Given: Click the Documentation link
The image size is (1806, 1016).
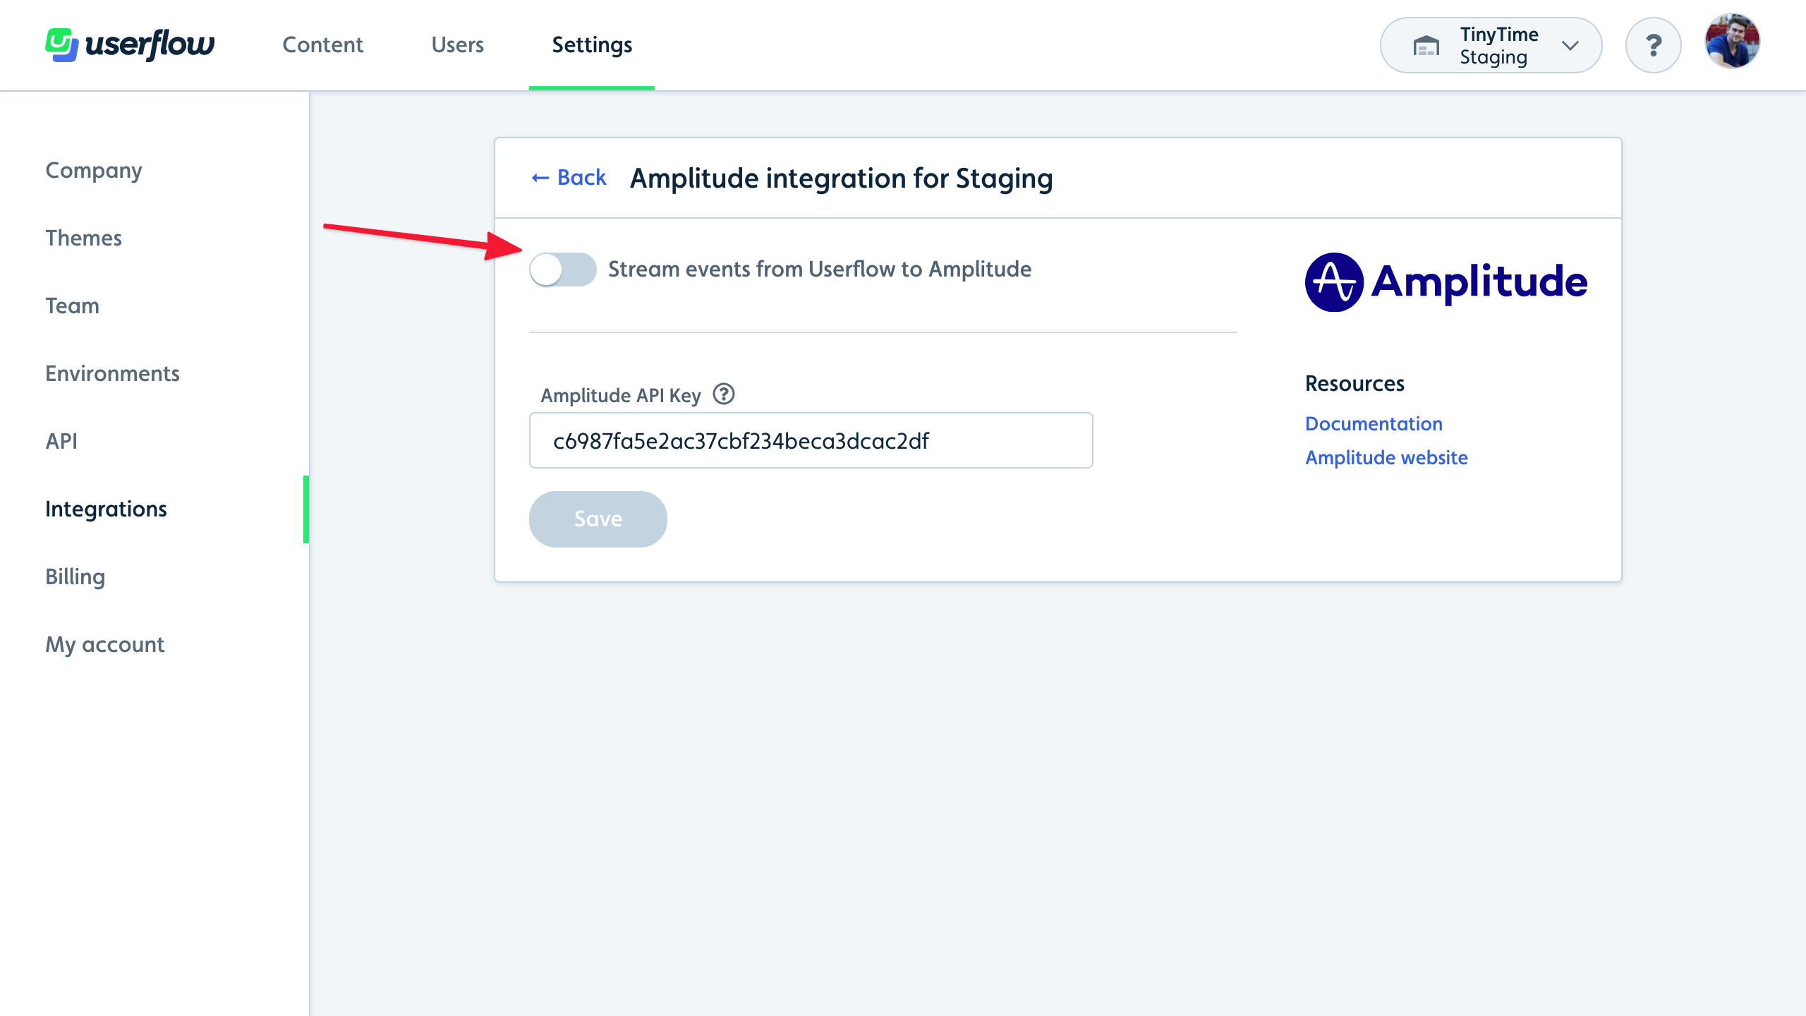Looking at the screenshot, I should click(x=1373, y=424).
